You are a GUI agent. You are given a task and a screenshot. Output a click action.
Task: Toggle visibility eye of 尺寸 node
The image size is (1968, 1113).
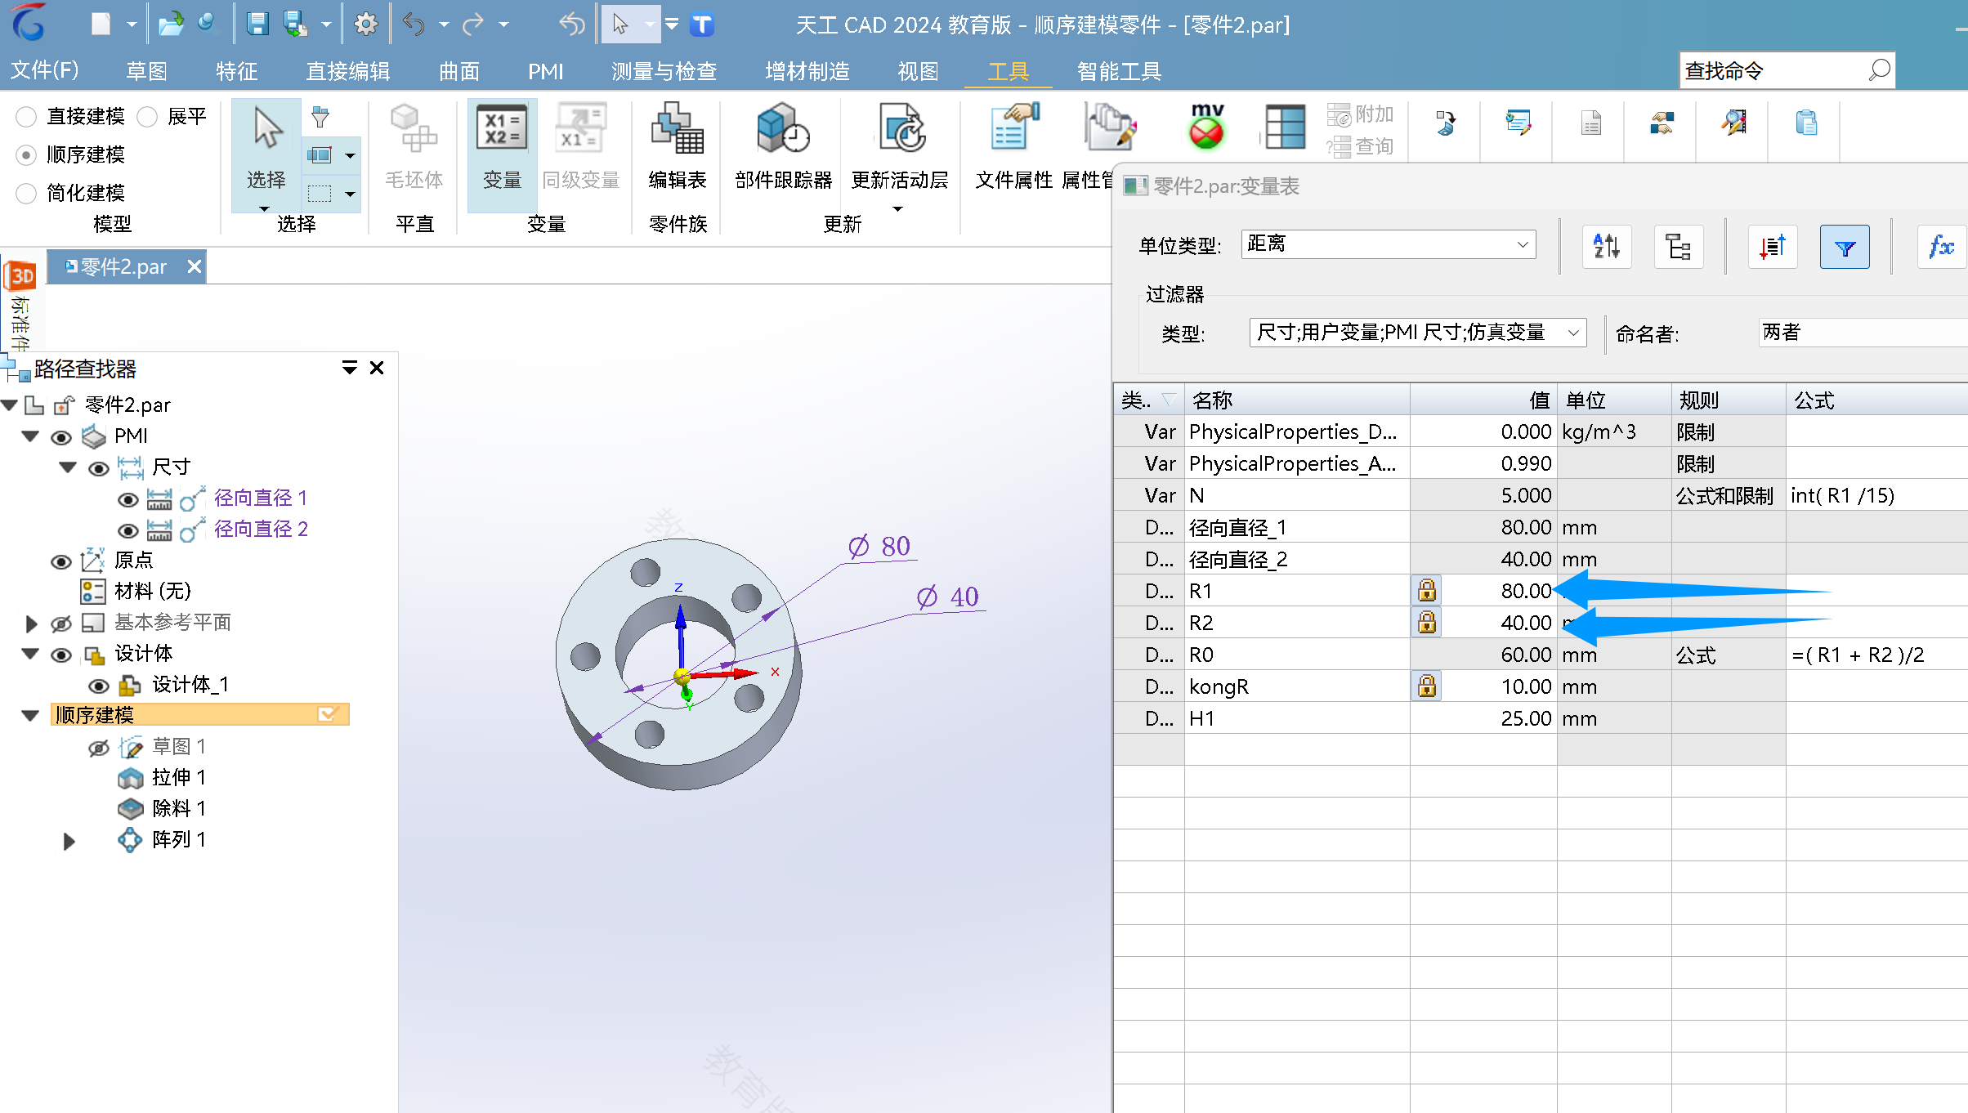click(99, 468)
